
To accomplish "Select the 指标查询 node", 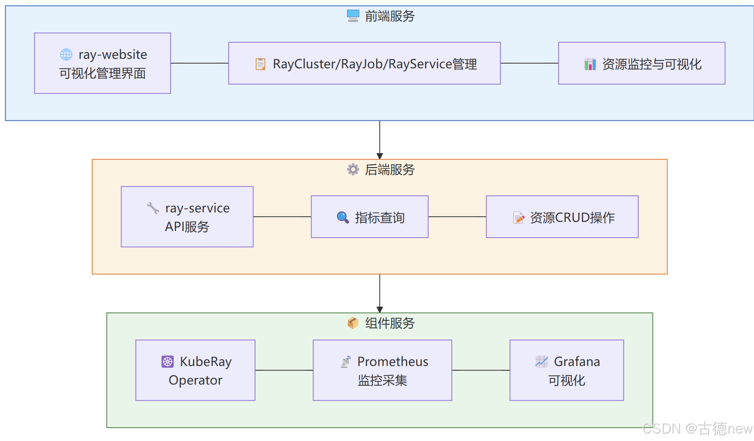I will coord(369,217).
